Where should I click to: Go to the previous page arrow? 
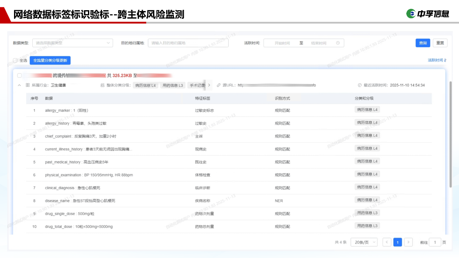[x=387, y=242]
